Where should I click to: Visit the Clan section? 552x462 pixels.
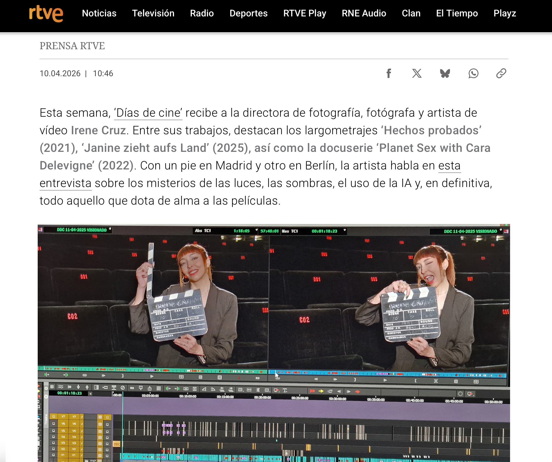pyautogui.click(x=411, y=13)
